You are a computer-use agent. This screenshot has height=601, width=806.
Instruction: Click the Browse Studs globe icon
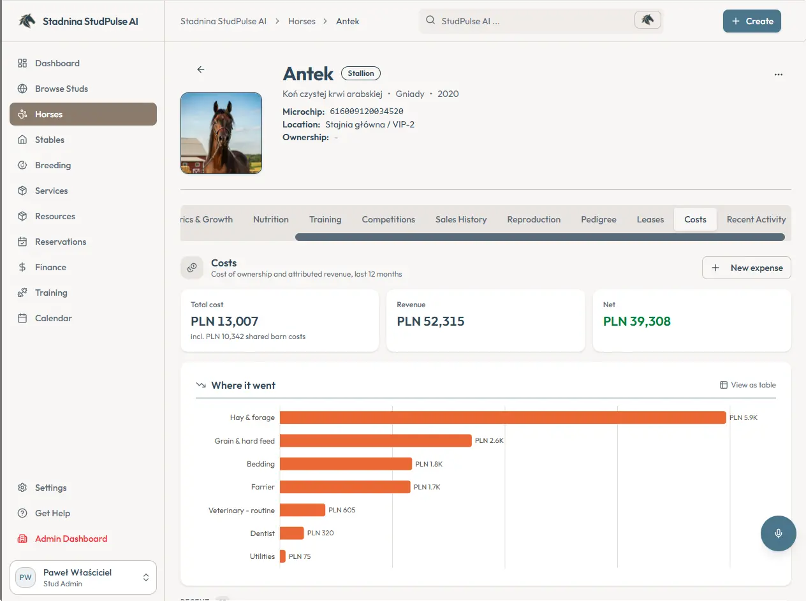click(22, 89)
